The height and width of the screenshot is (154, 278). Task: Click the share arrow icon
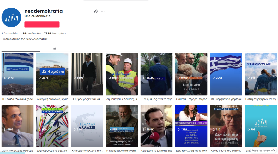(x=96, y=11)
